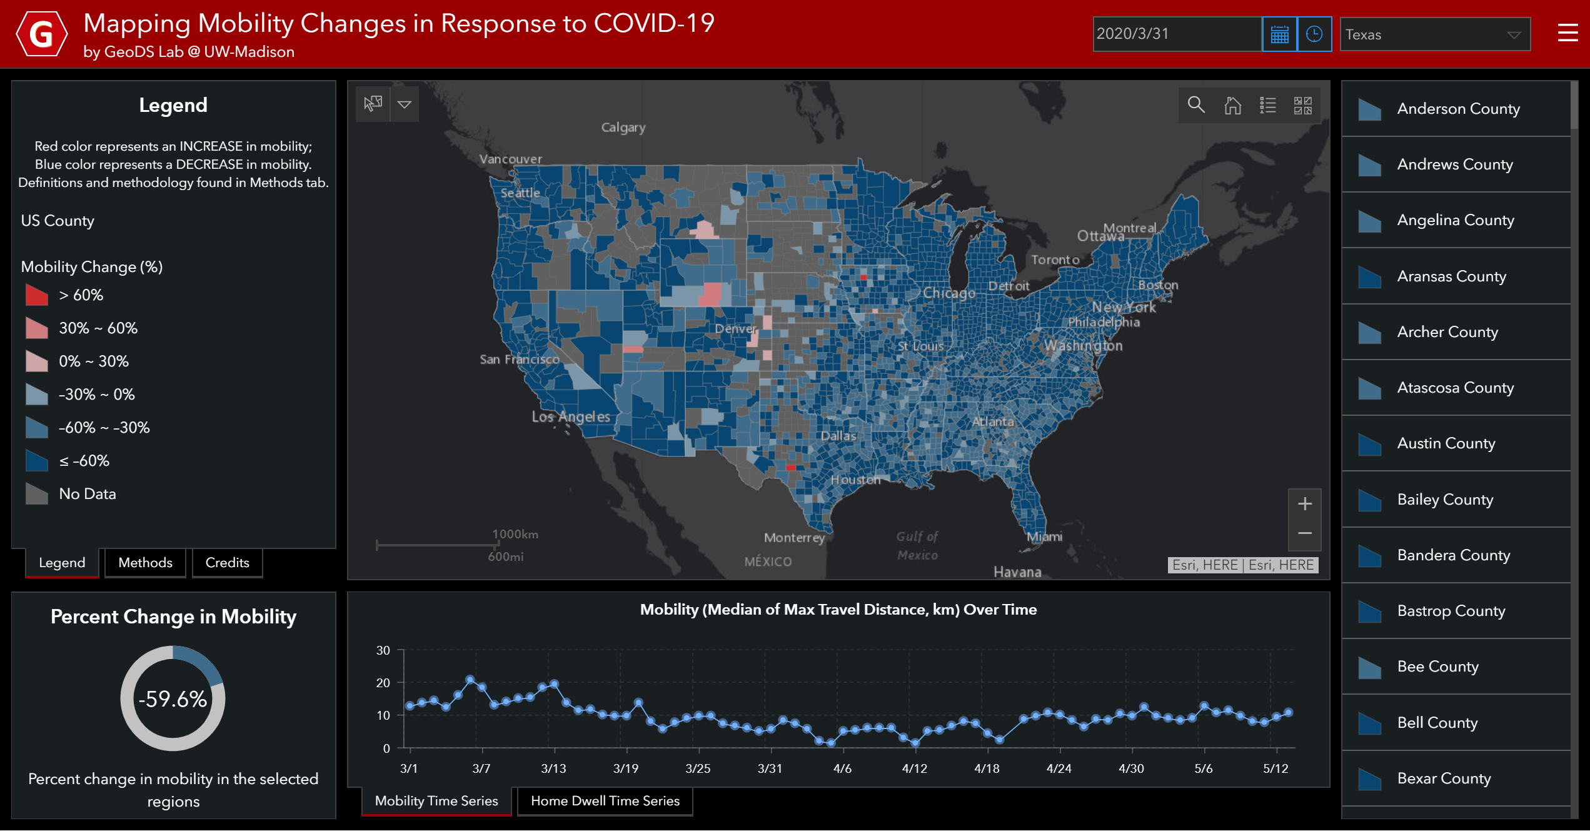
Task: Open the calendar date picker icon
Action: [x=1279, y=34]
